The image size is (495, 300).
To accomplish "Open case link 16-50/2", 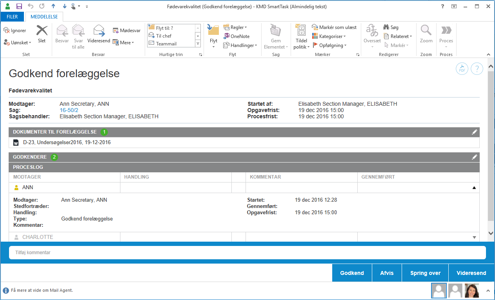I will pyautogui.click(x=69, y=110).
